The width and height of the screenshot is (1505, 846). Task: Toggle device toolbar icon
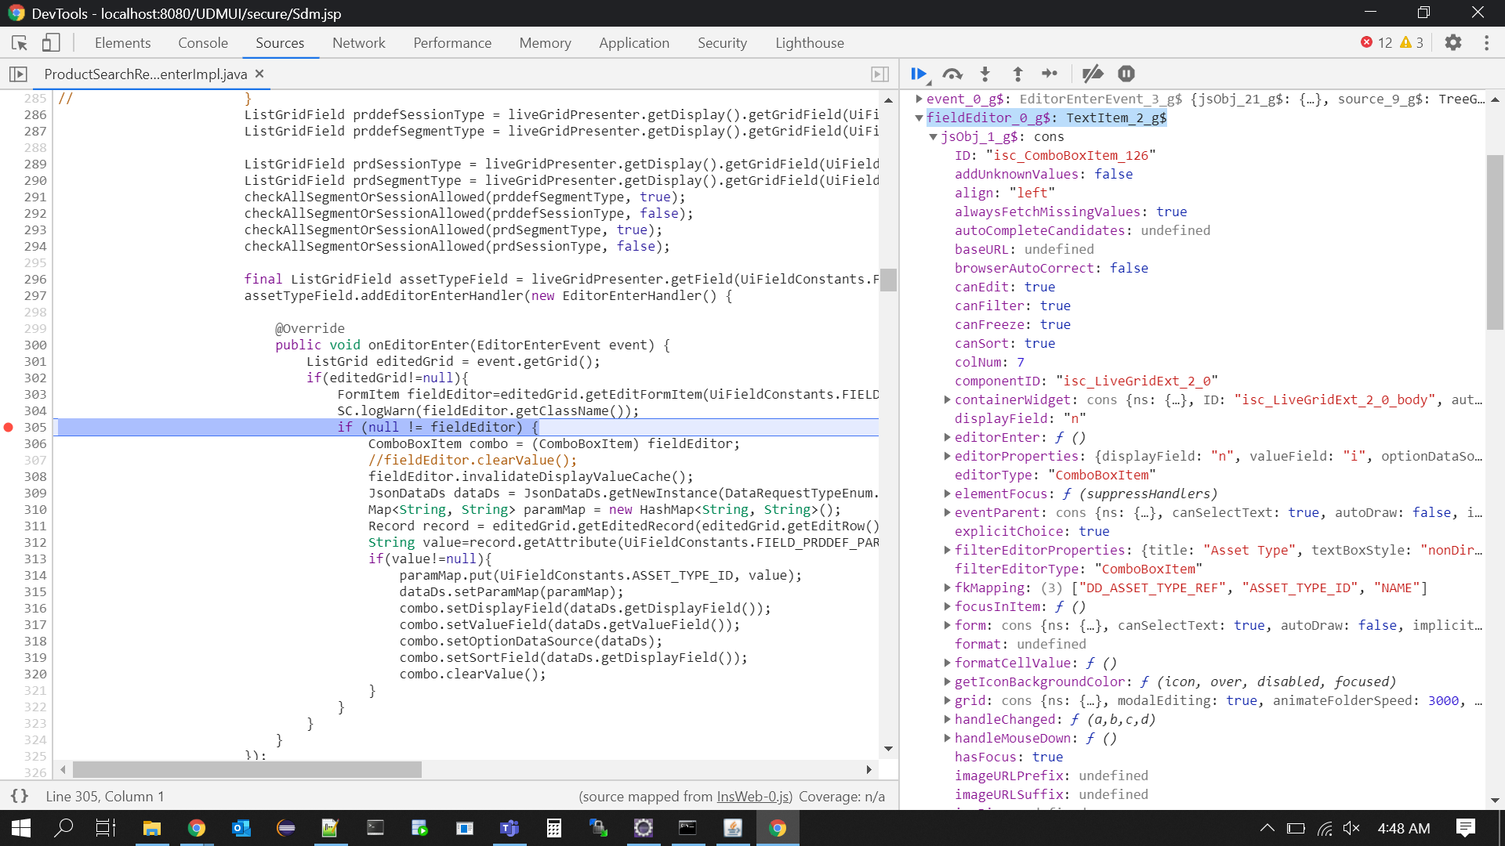51,43
